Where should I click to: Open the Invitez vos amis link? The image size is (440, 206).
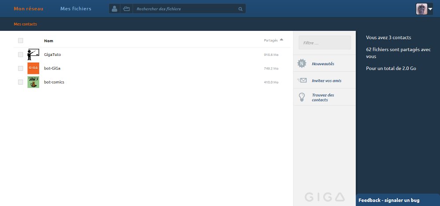coord(326,81)
